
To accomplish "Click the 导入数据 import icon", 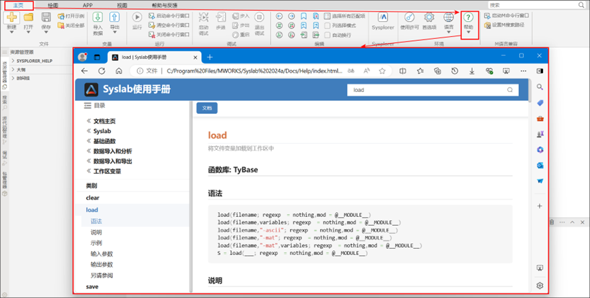I will (98, 17).
